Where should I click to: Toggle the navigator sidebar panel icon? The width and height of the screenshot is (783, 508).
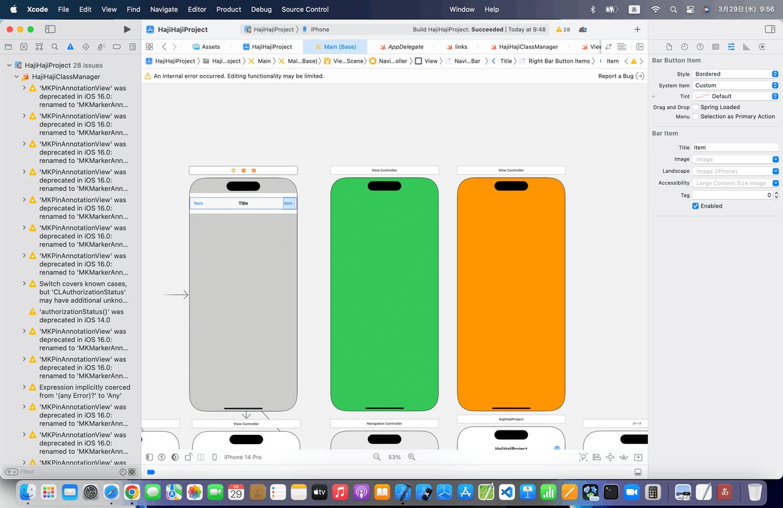click(50, 29)
